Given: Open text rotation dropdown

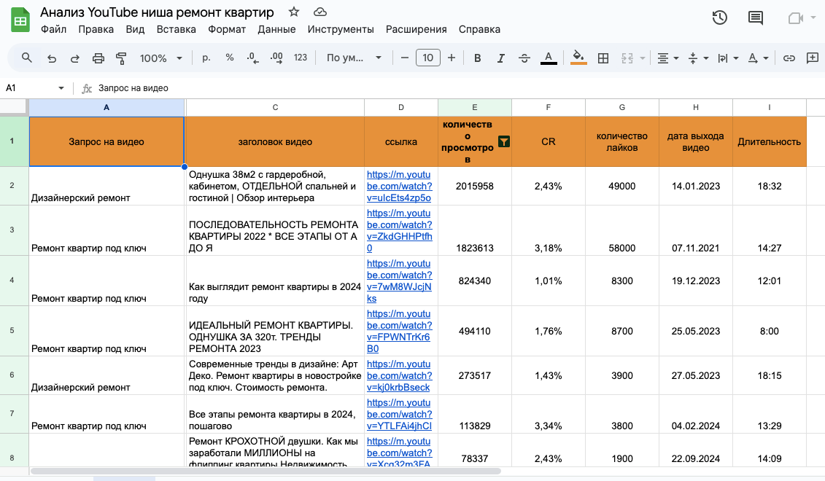Looking at the screenshot, I should click(x=758, y=58).
